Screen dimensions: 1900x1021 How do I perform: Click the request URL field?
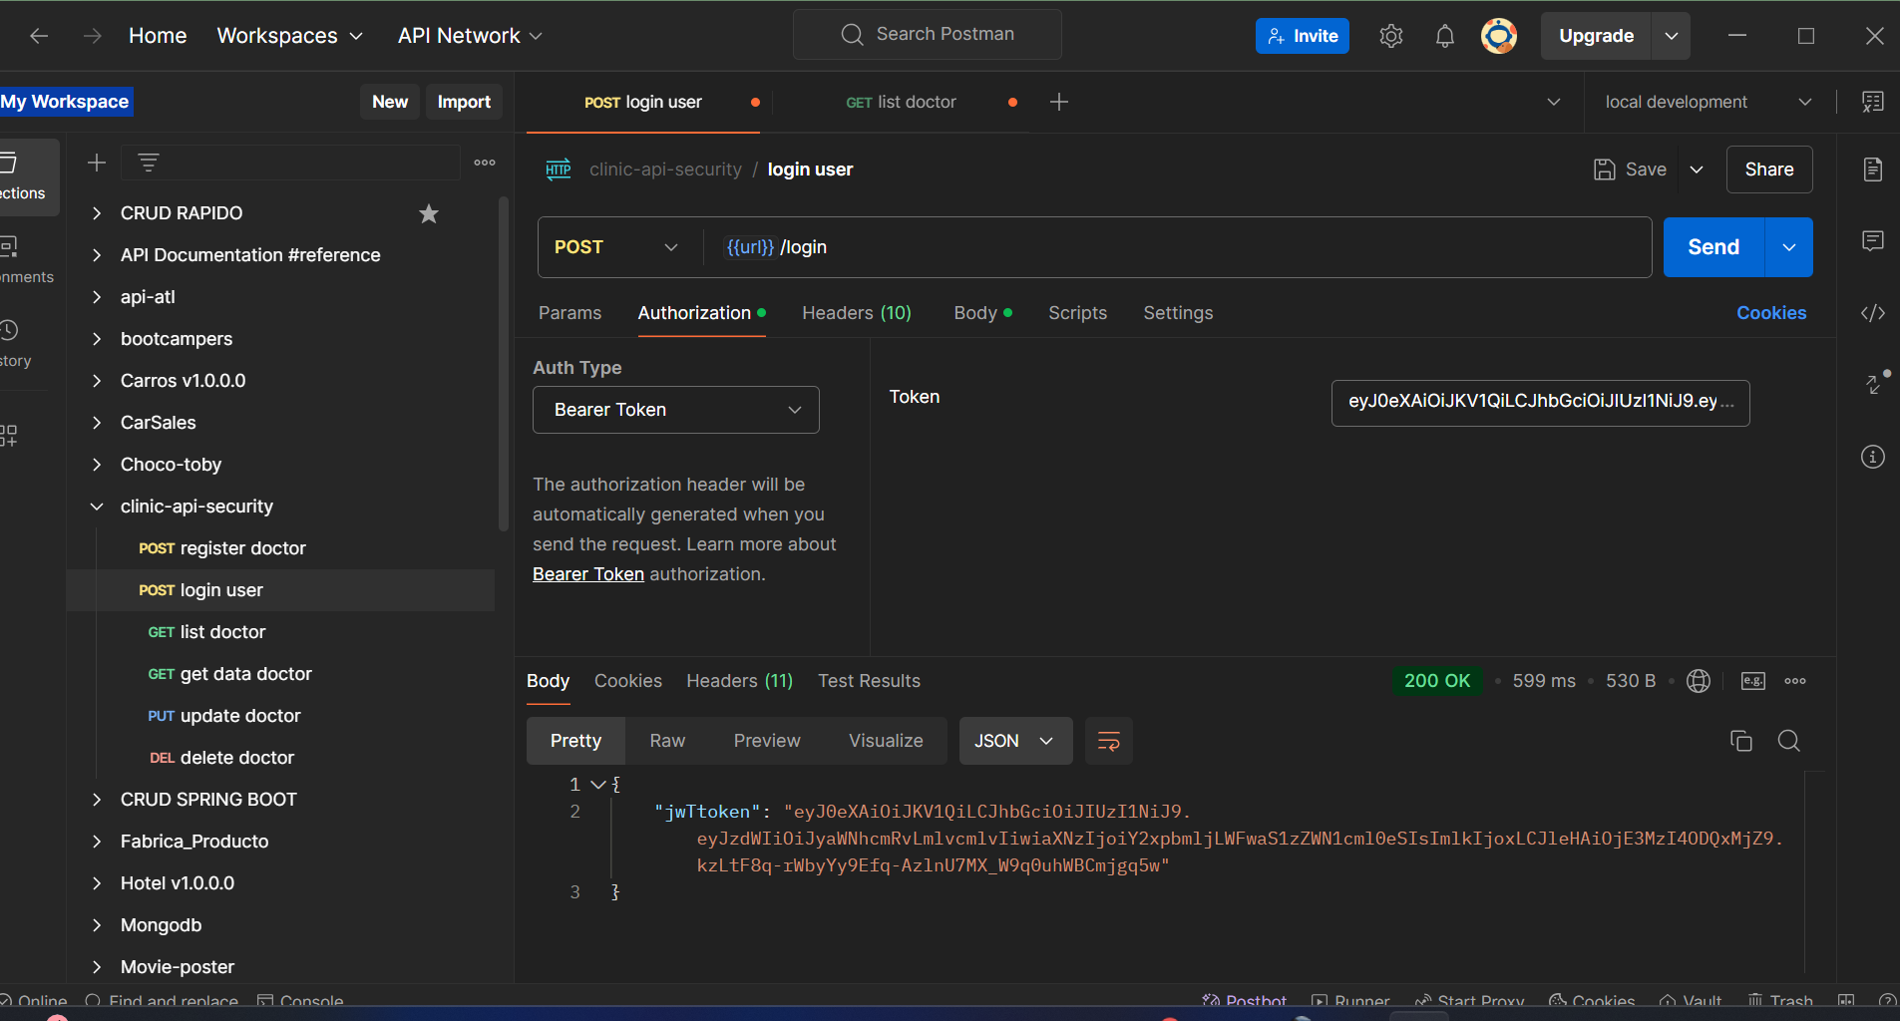tap(1177, 247)
